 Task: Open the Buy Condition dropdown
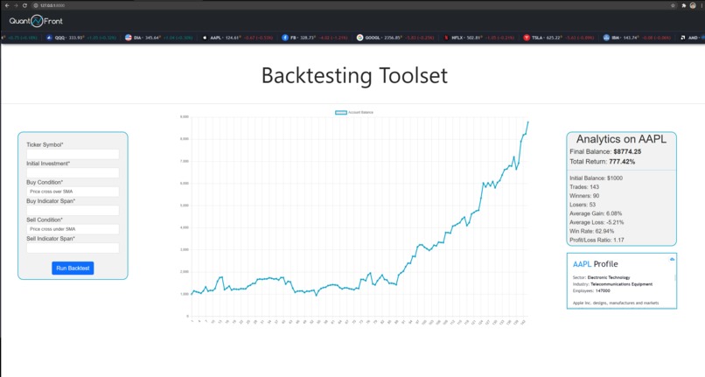73,192
